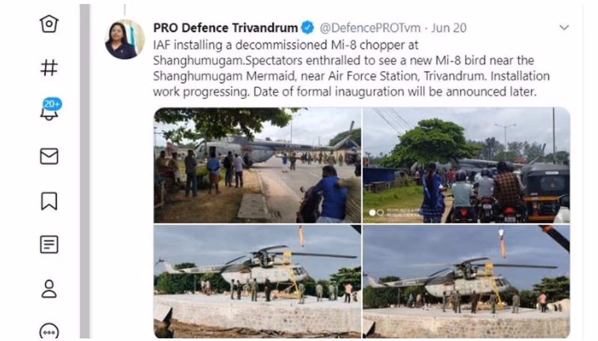Open the Bookmarks icon in sidebar
Viewport: 598px width, 341px height.
click(49, 201)
